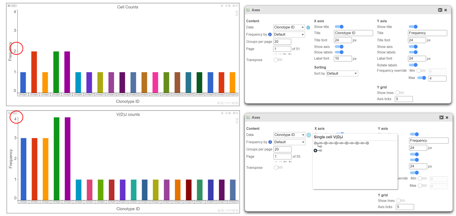The height and width of the screenshot is (216, 456).
Task: Expand Frequency by dropdown in bottom panel
Action: click(289, 142)
